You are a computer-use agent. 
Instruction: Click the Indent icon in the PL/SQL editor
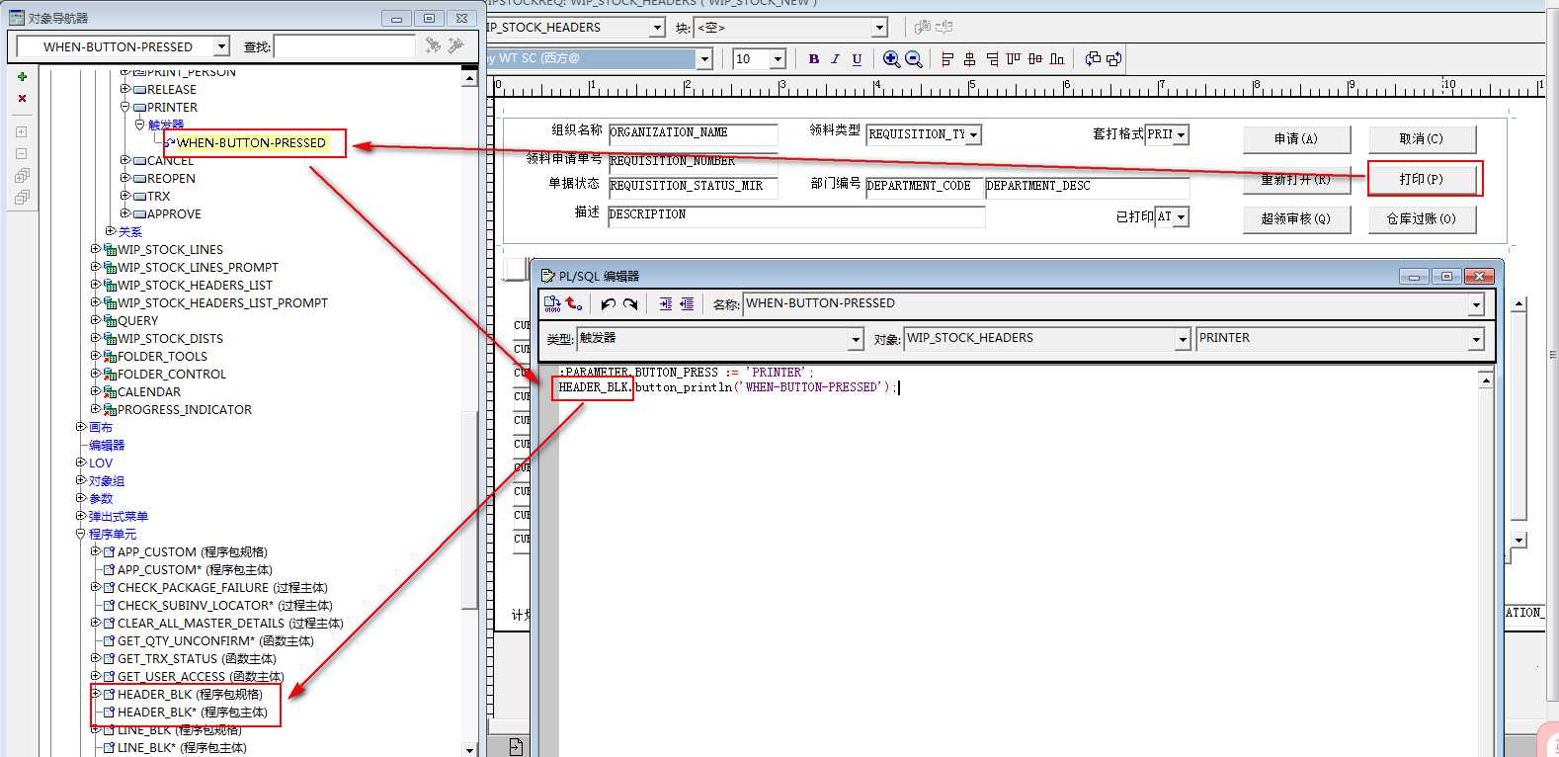click(x=666, y=303)
